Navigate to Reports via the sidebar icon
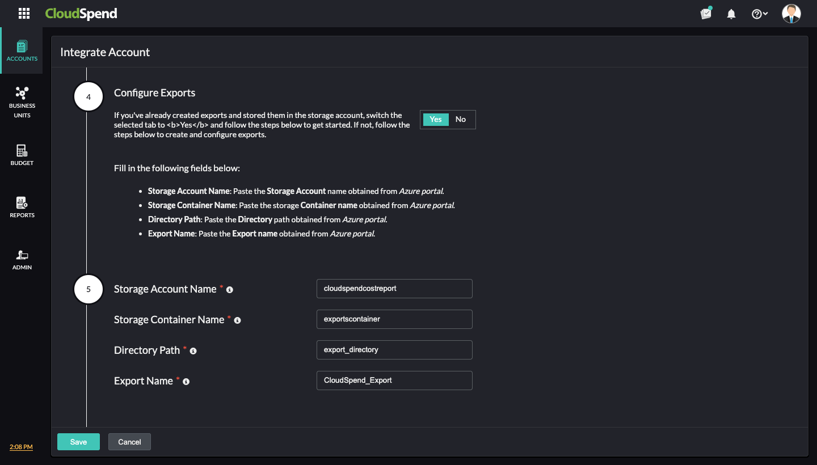817x465 pixels. (x=22, y=206)
